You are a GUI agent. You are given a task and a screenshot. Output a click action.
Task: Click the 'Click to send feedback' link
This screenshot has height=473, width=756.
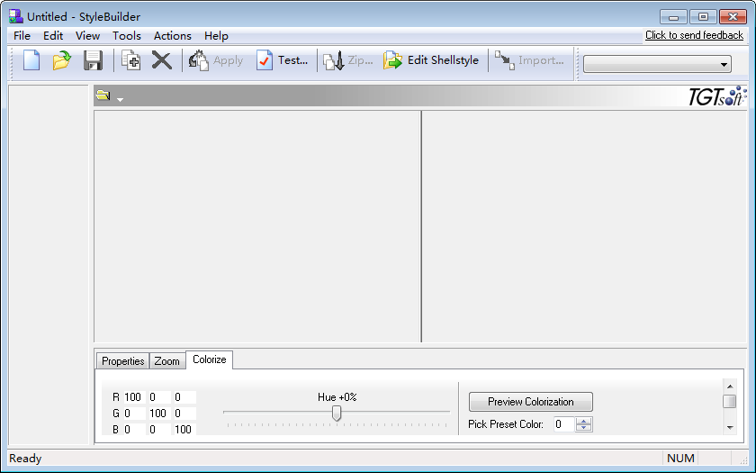pos(694,35)
